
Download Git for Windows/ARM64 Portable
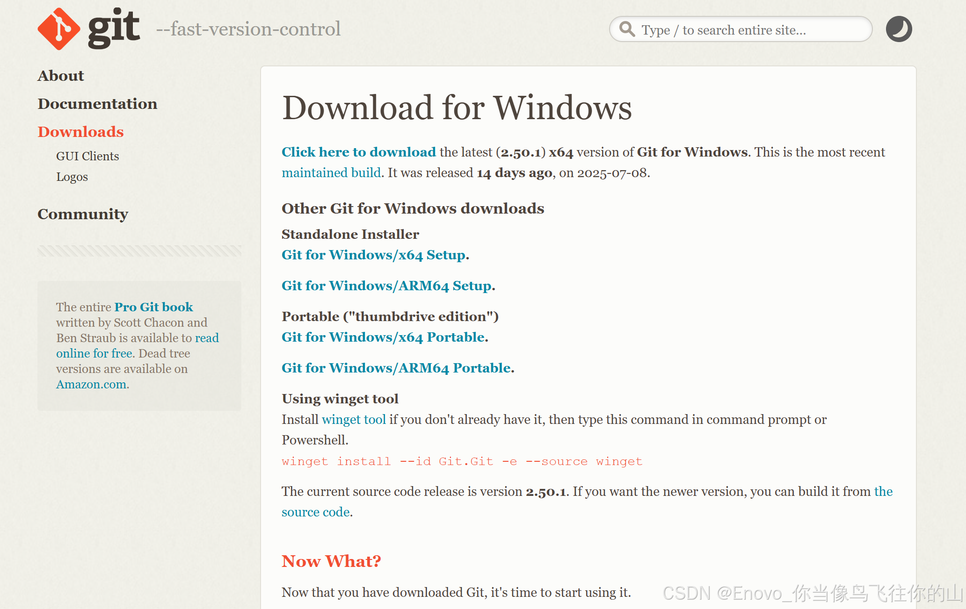click(x=396, y=368)
